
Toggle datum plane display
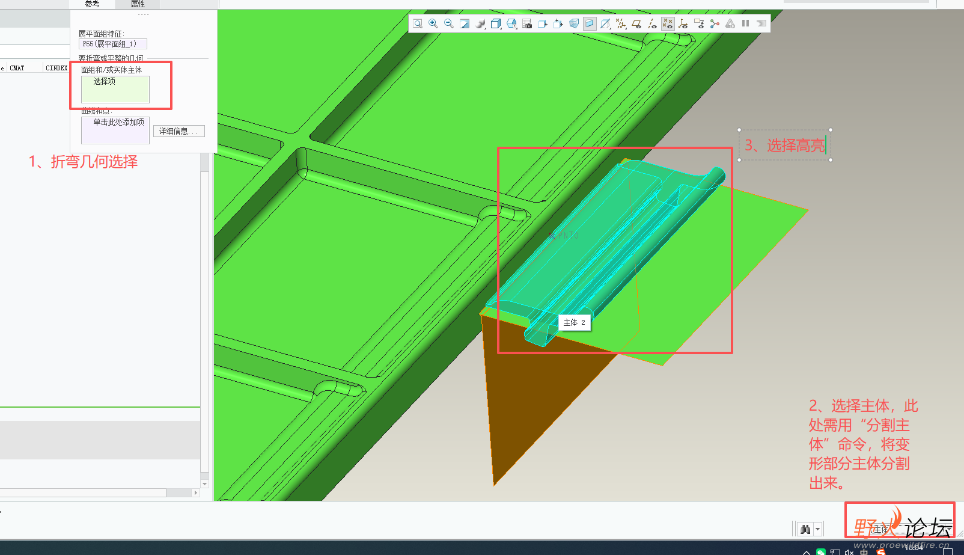pyautogui.click(x=636, y=23)
